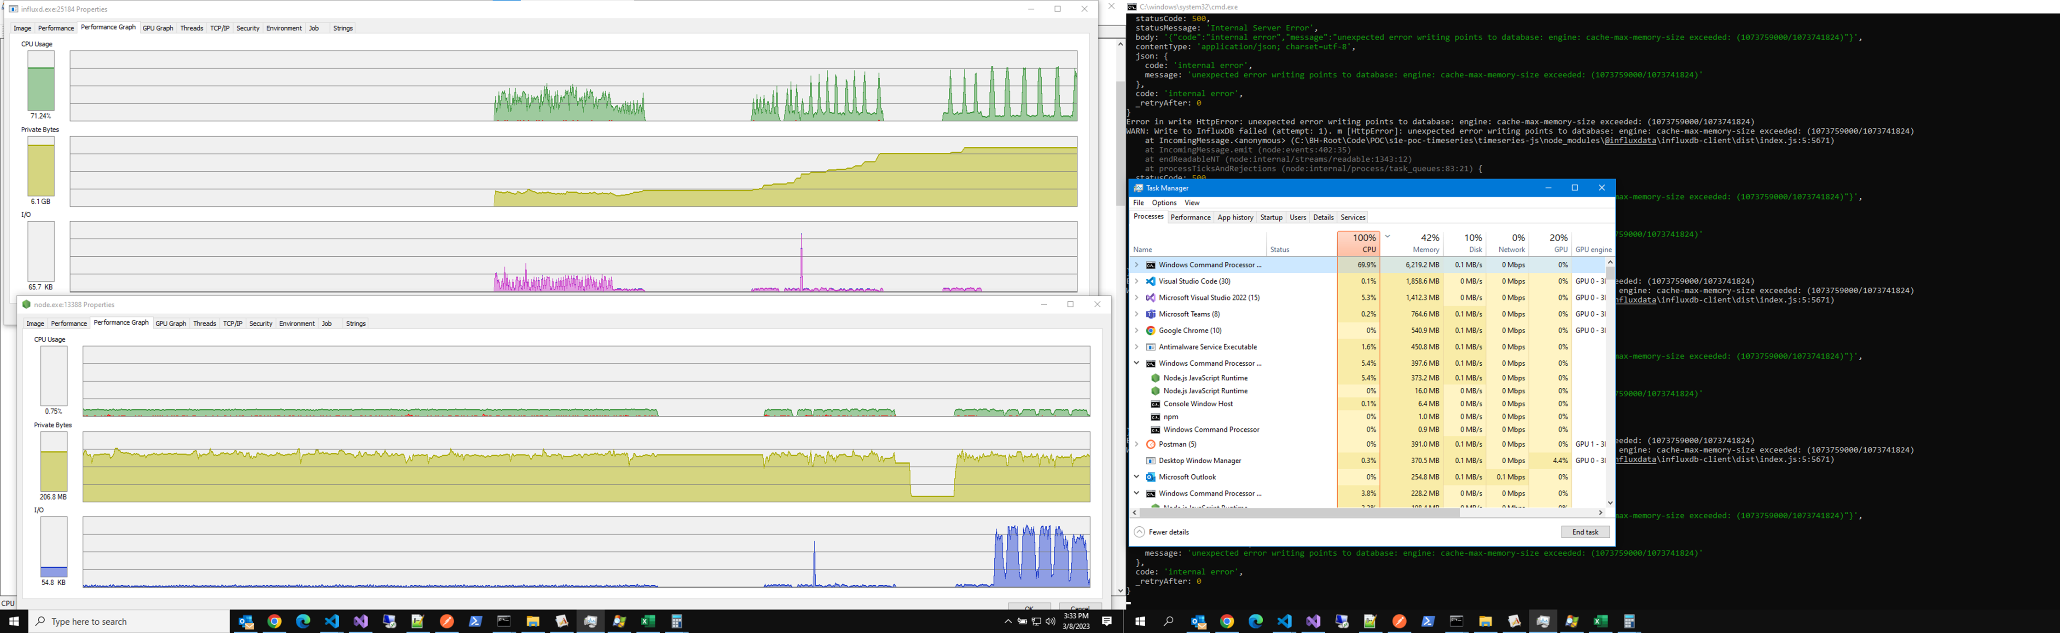The image size is (2060, 633).
Task: Click Console Window Host process icon
Action: [x=1155, y=403]
